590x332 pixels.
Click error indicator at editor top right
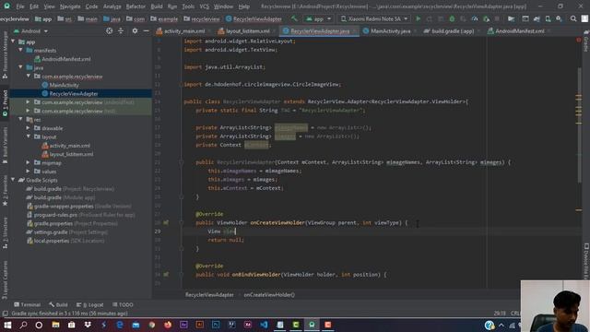pos(579,40)
